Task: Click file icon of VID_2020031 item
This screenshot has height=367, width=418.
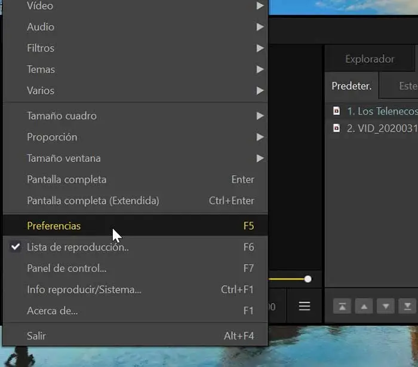Action: (336, 128)
